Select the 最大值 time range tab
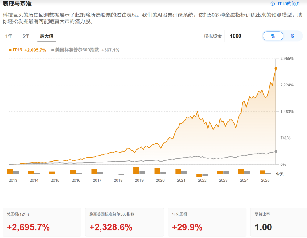Image resolution: width=307 pixels, height=238 pixels. (46, 36)
